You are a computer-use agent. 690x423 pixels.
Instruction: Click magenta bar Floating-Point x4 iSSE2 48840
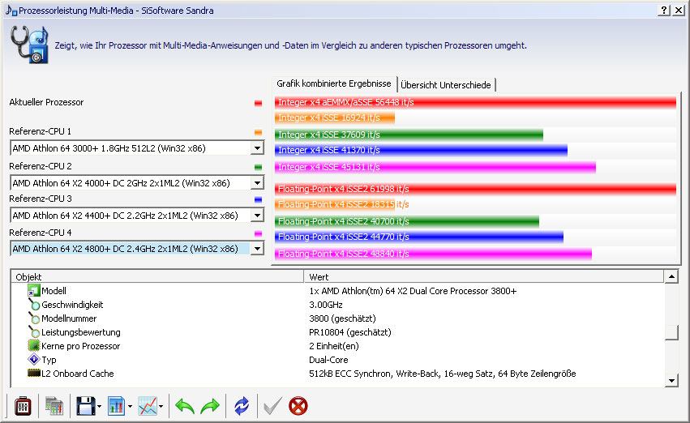point(434,254)
